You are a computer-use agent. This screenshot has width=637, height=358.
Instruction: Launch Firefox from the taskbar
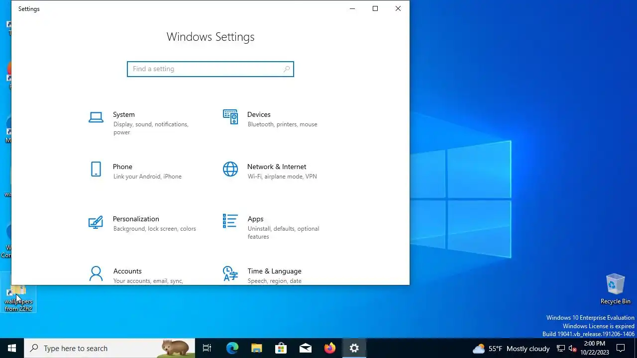point(330,348)
